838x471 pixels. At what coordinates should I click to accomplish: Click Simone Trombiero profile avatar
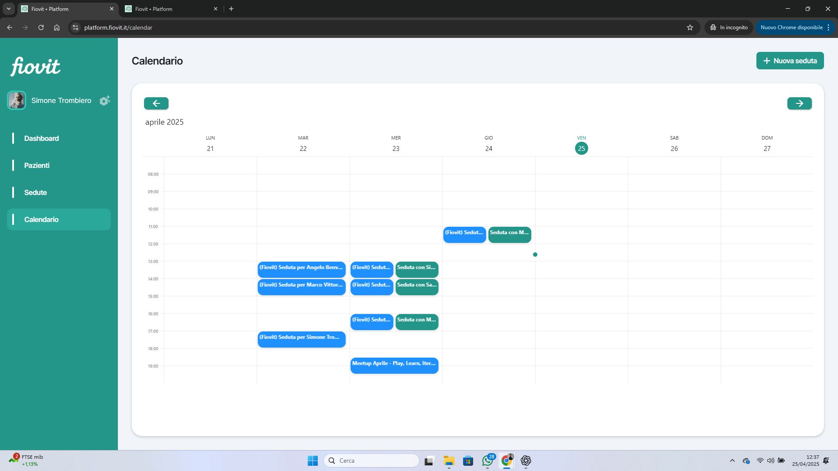[17, 100]
